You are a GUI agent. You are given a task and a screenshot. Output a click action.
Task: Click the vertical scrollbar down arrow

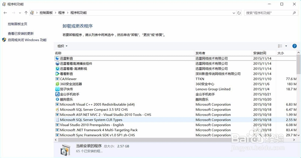(x=298, y=135)
